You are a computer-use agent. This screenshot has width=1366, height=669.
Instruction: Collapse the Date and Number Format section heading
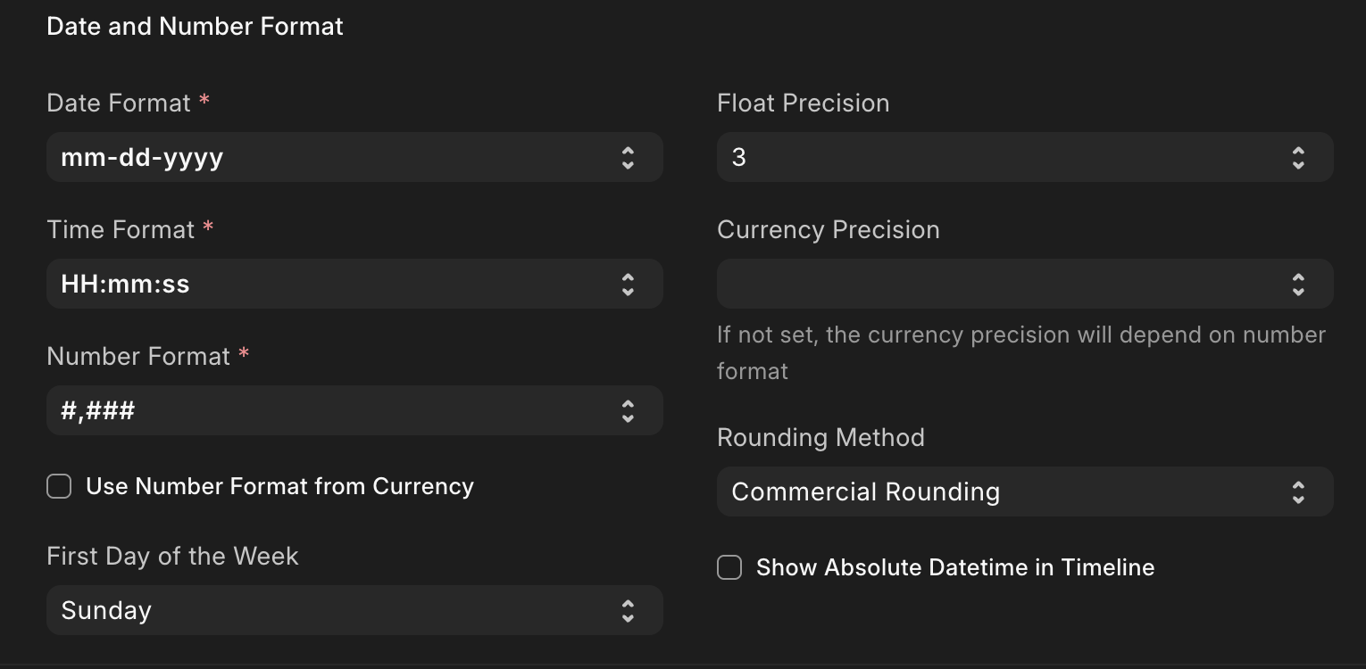195,27
